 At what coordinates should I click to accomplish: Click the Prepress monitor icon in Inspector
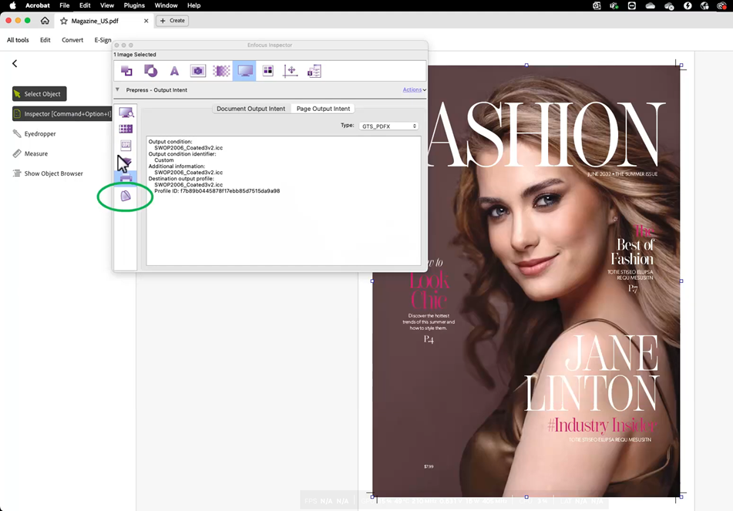pos(245,71)
